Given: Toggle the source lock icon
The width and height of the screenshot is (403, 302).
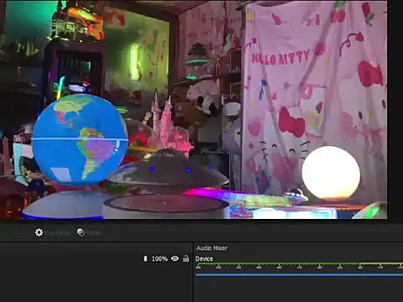Looking at the screenshot, I should tap(186, 258).
